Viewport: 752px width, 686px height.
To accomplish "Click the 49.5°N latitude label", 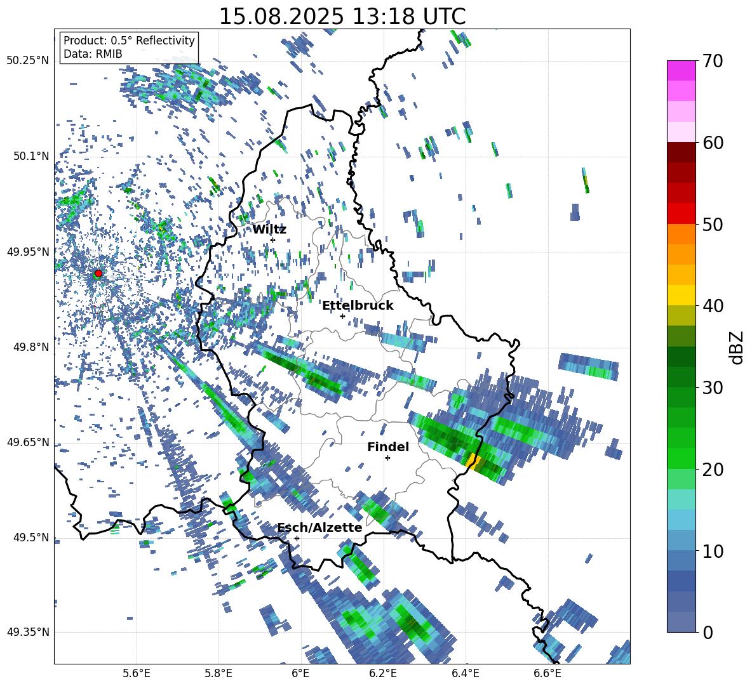I will pos(31,538).
